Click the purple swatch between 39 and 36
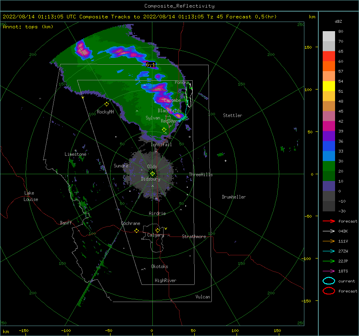The height and width of the screenshot is (336, 359). pos(329,136)
